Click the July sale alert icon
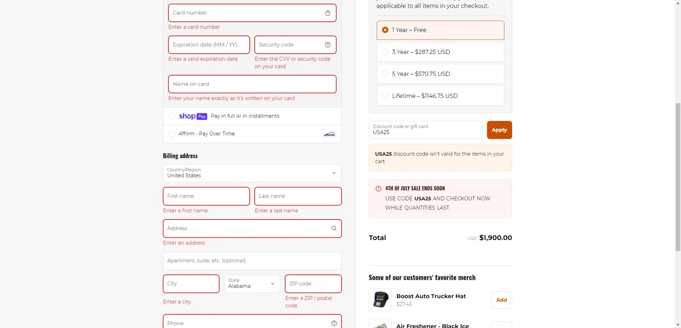Viewport: 681px width, 328px height. point(378,188)
